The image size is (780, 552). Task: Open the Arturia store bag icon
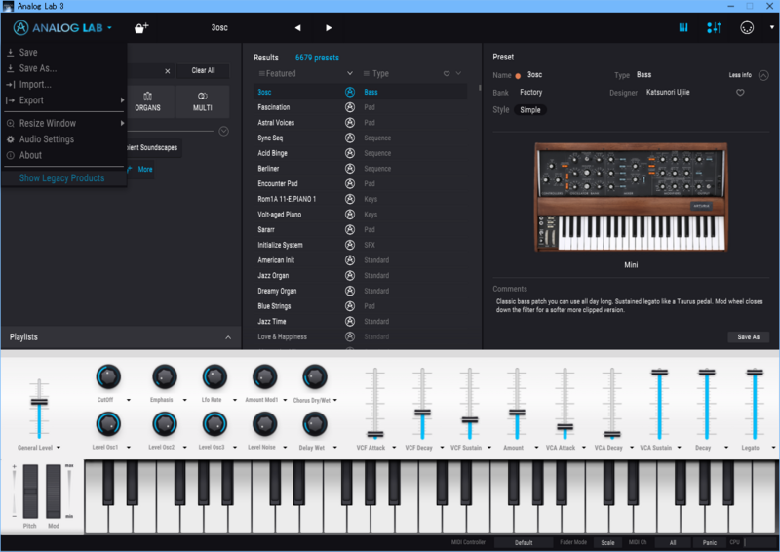pos(141,28)
